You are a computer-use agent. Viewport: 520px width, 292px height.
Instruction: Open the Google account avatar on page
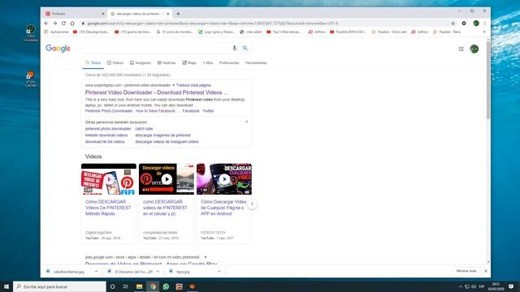(x=474, y=49)
